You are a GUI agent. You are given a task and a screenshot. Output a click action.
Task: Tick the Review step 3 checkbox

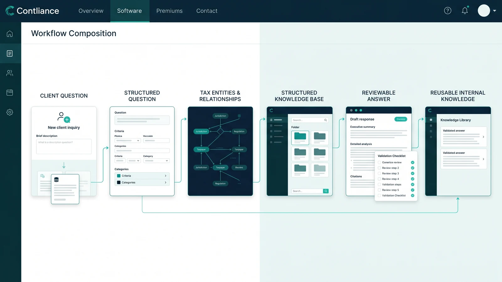tap(379, 174)
